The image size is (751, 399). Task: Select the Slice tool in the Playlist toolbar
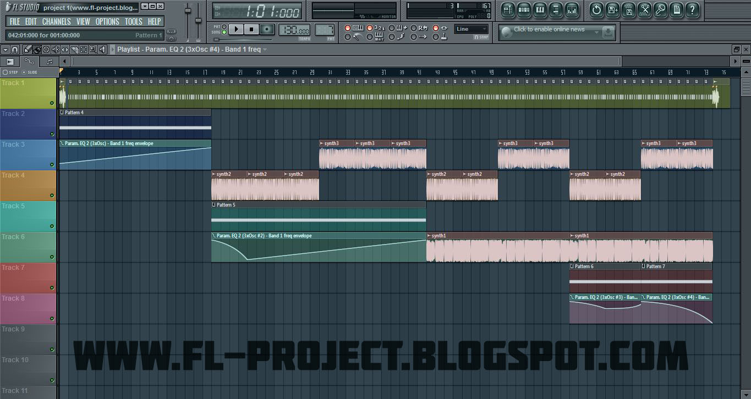click(x=74, y=49)
